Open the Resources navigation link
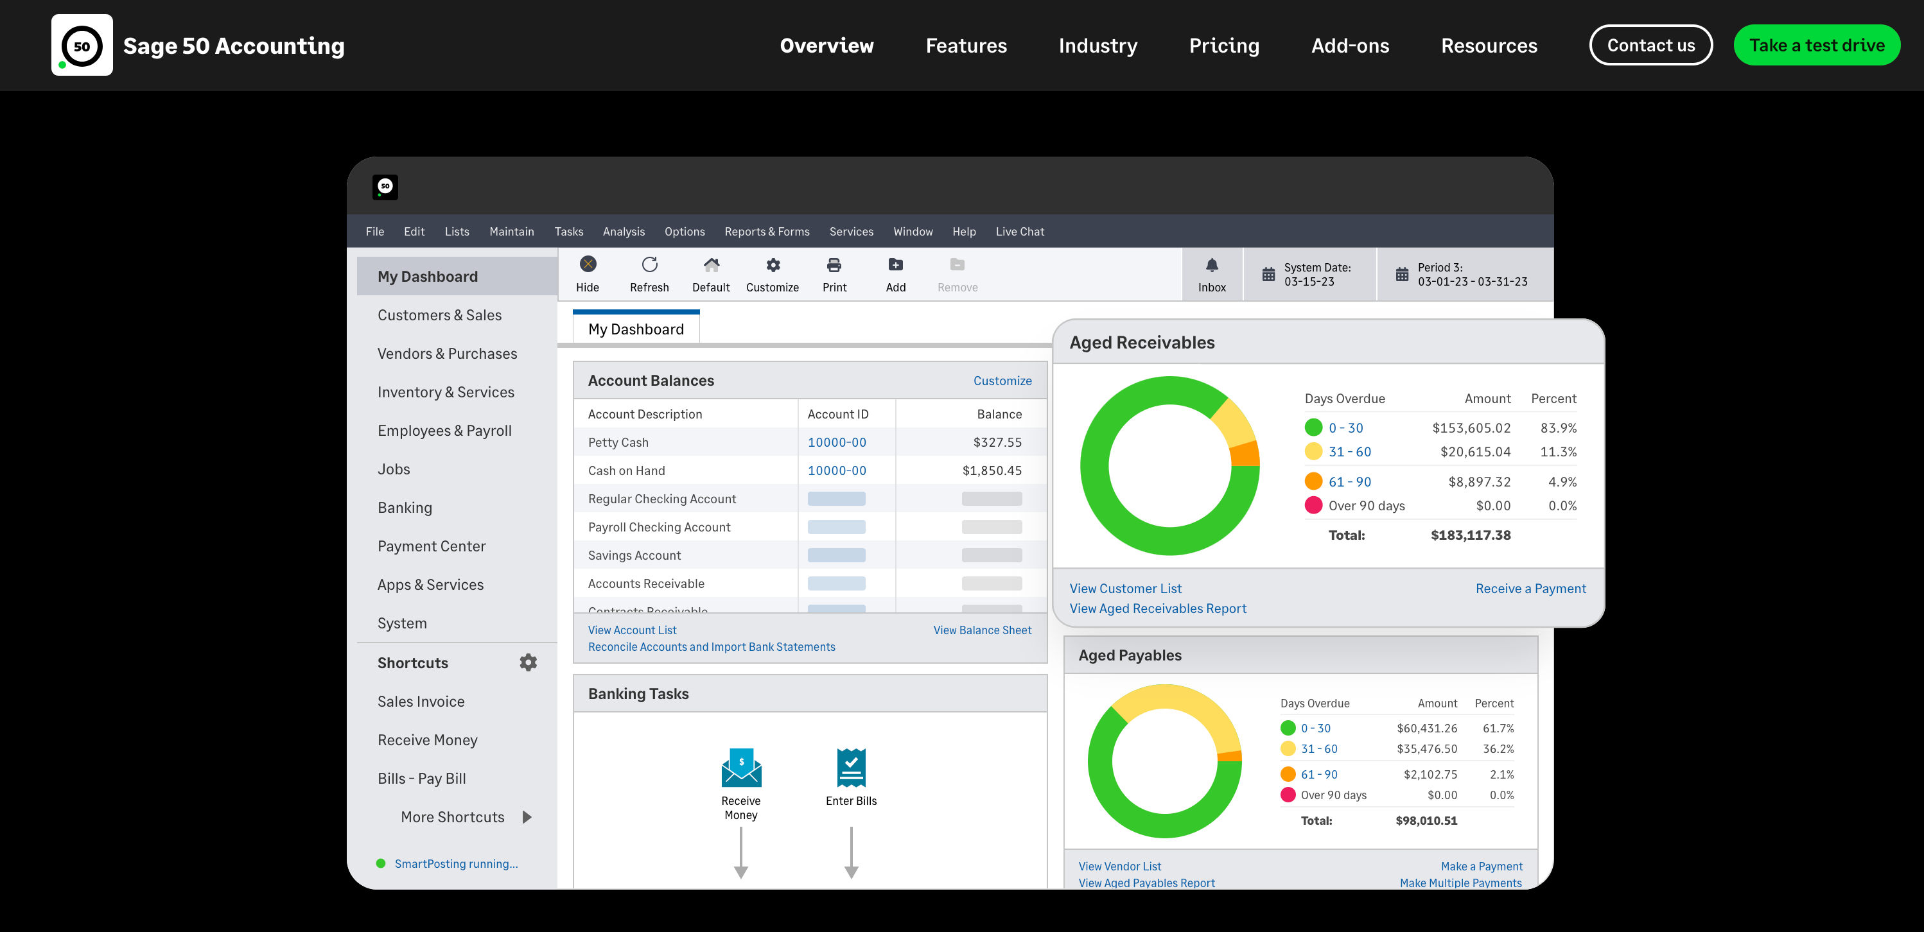1924x932 pixels. [1489, 46]
